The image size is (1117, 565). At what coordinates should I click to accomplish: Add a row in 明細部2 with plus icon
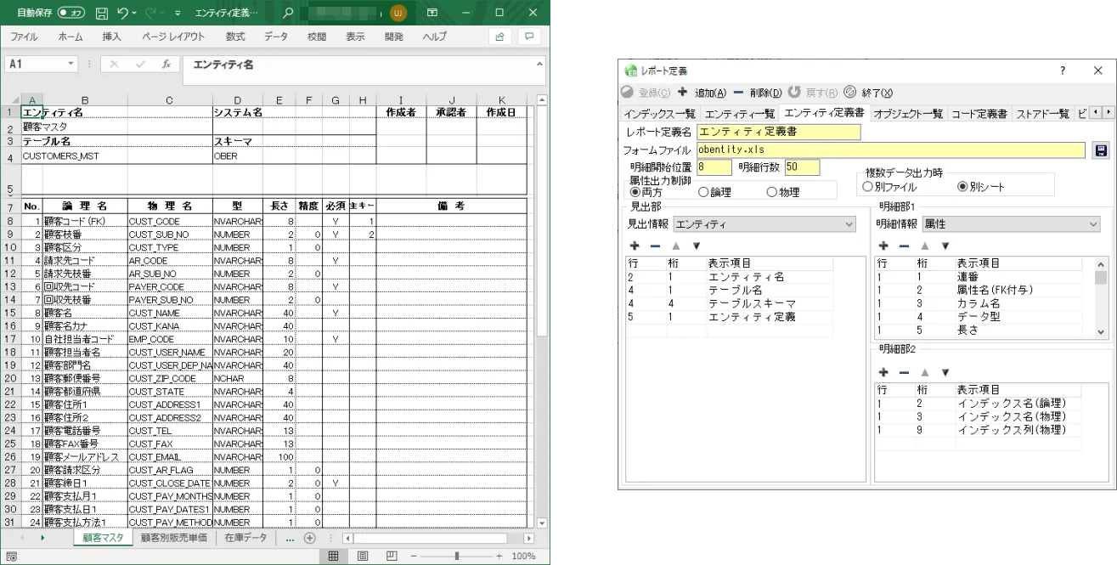point(883,372)
